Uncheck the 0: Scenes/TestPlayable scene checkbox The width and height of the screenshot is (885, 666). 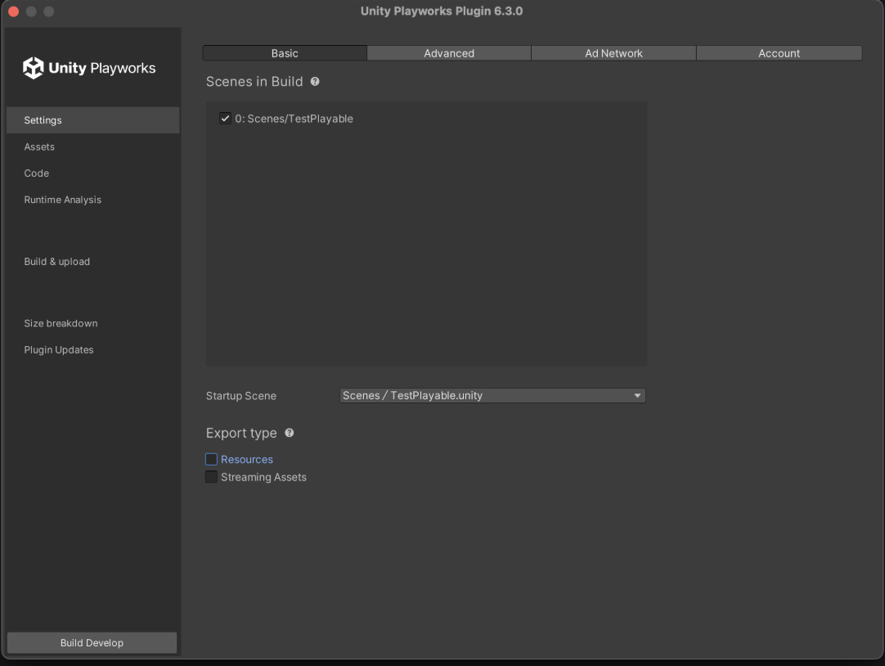coord(225,119)
